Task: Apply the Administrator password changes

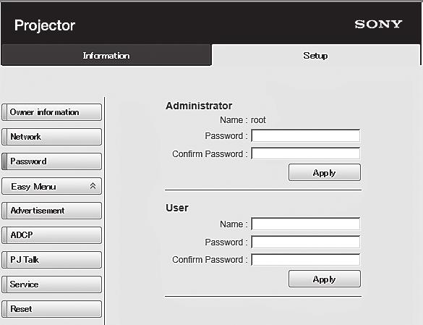Action: [325, 172]
